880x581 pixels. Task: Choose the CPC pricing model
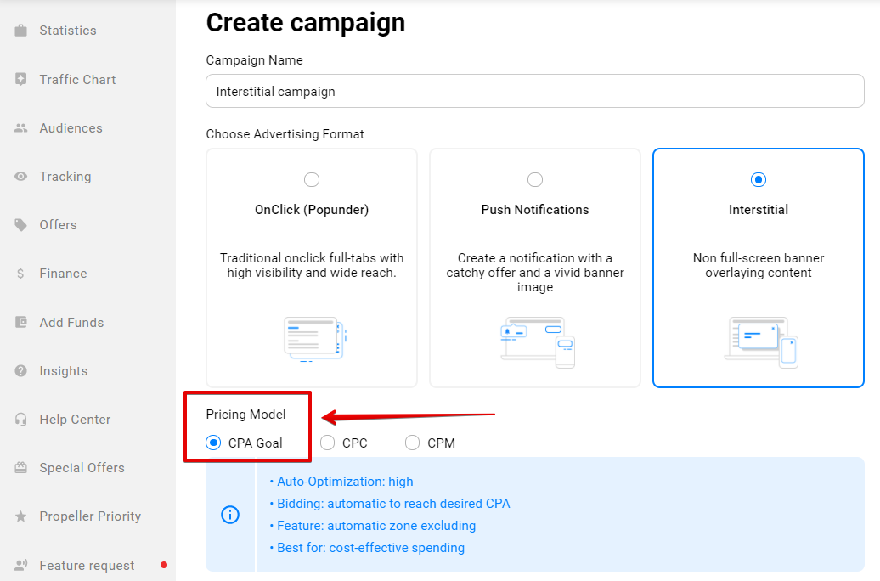(x=328, y=443)
